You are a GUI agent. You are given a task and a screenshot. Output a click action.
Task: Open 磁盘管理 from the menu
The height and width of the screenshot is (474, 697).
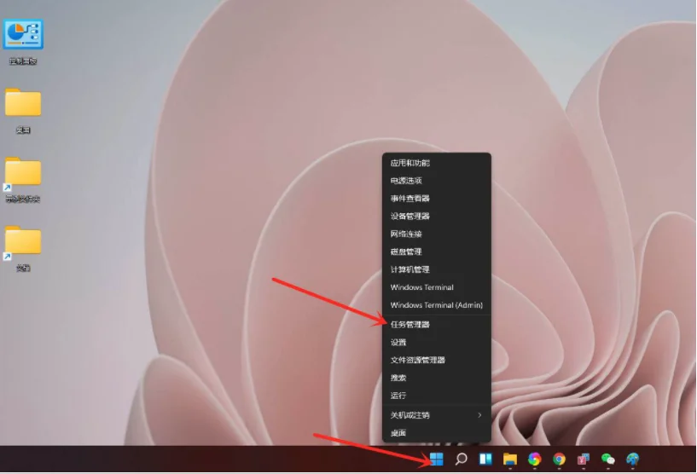[x=407, y=251]
